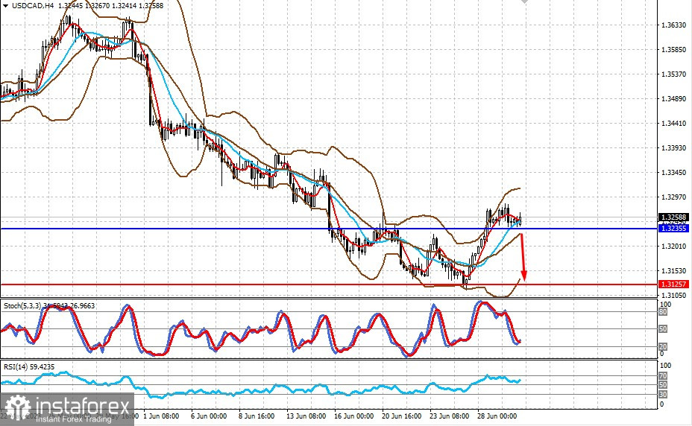Screen dimensions: 692x426
Task: Click the 1.35850 price axis label
Action: 673,50
